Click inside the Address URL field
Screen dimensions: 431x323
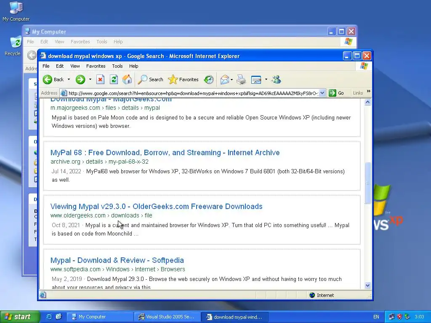pos(193,93)
